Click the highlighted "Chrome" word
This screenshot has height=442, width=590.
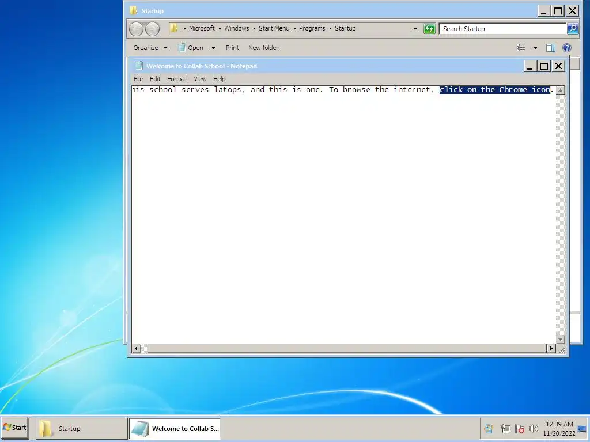click(x=513, y=90)
